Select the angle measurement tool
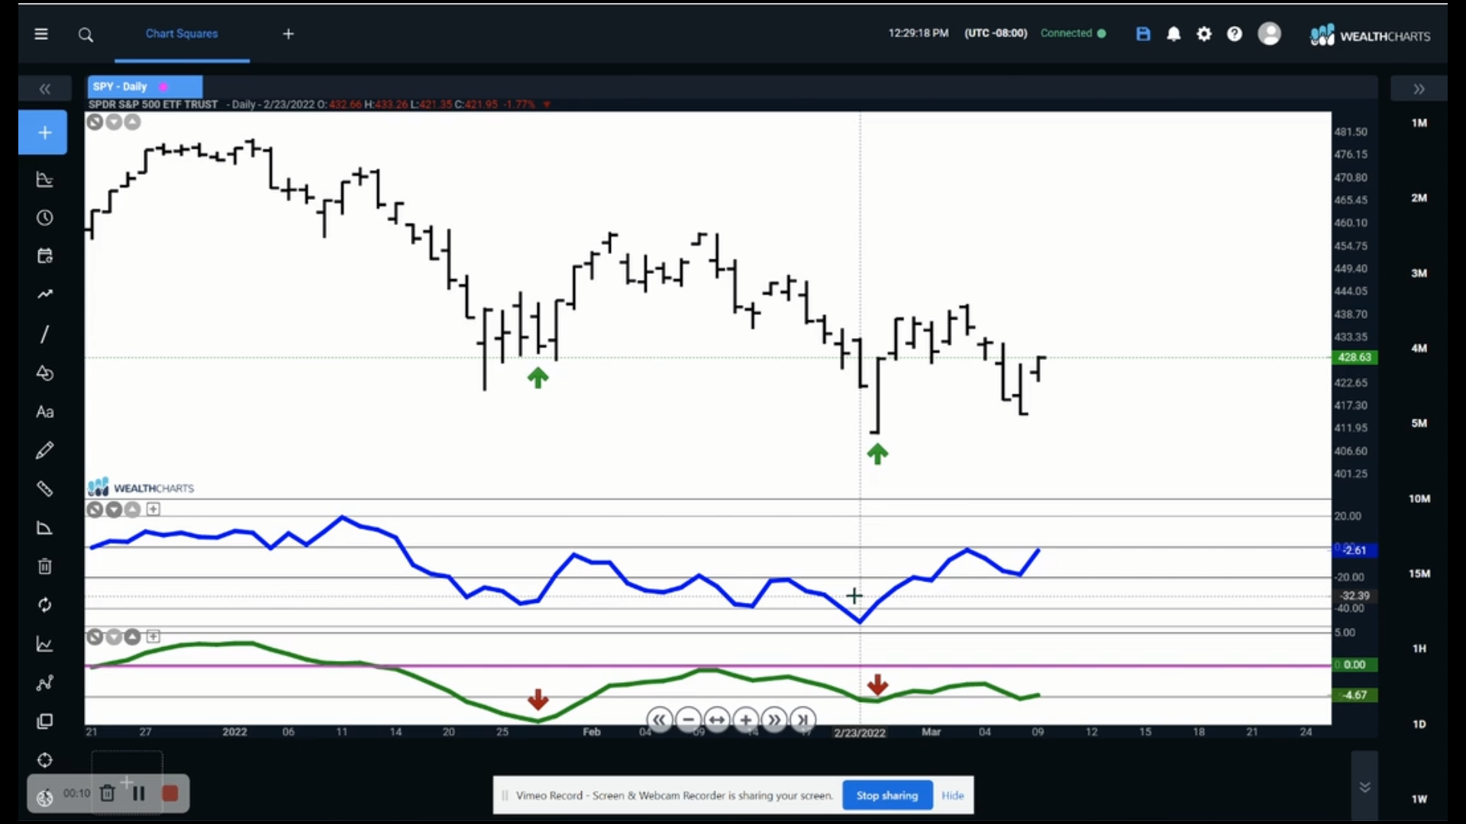Screen dimensions: 1466x824 tap(45, 528)
